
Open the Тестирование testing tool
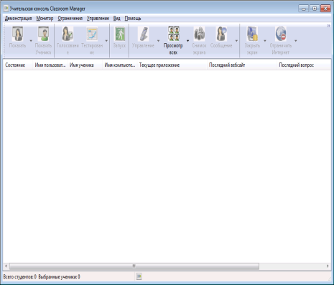pyautogui.click(x=92, y=34)
